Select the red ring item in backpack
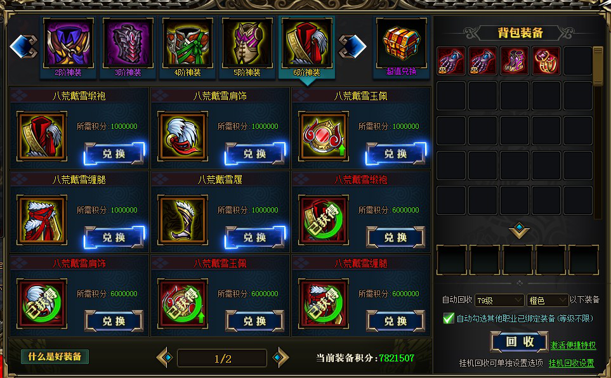 (546, 61)
